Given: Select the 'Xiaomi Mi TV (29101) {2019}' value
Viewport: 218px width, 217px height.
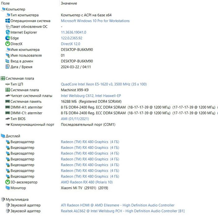Looking at the screenshot, I should (x=85, y=188).
